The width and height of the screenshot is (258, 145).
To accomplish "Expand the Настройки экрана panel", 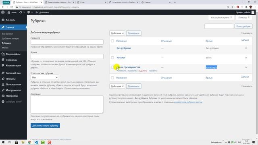I will 221,17.
